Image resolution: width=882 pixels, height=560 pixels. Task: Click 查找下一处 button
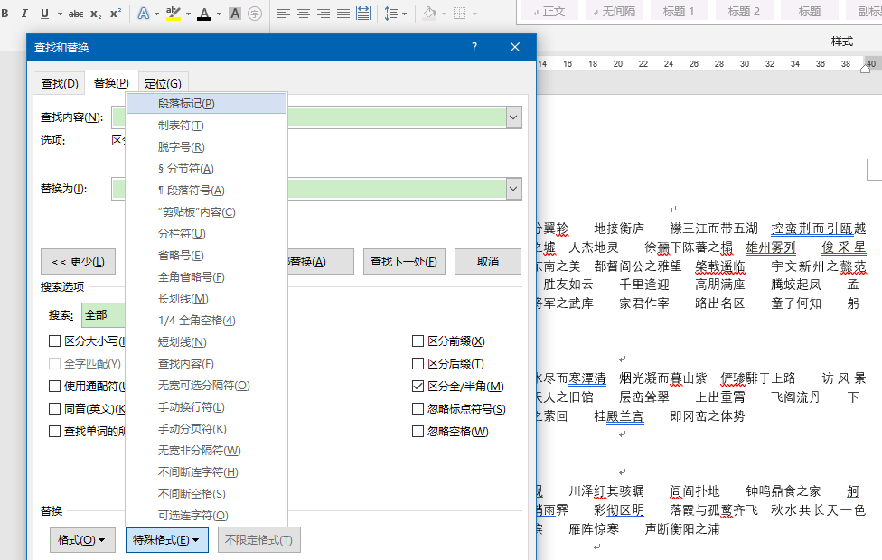[x=404, y=261]
